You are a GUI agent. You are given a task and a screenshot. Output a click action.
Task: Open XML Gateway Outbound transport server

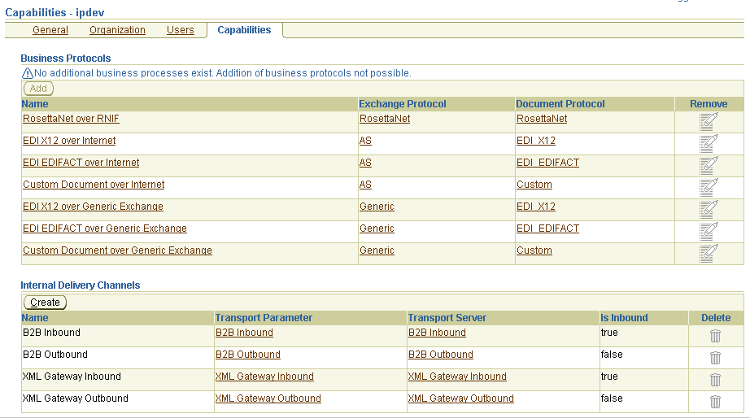[460, 398]
